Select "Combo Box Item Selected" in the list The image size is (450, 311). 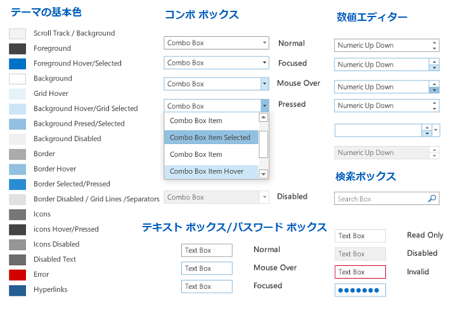(210, 137)
